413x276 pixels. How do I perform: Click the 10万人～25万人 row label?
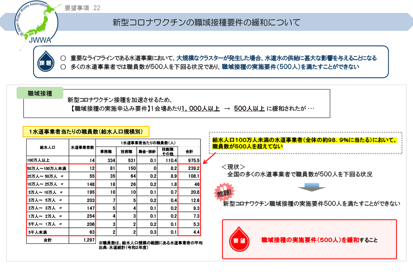[x=45, y=184]
